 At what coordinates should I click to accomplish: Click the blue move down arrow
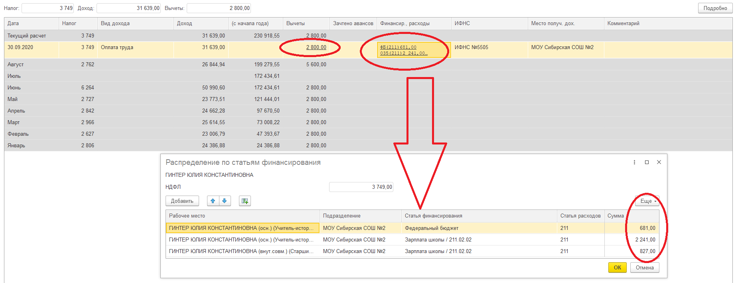point(225,201)
